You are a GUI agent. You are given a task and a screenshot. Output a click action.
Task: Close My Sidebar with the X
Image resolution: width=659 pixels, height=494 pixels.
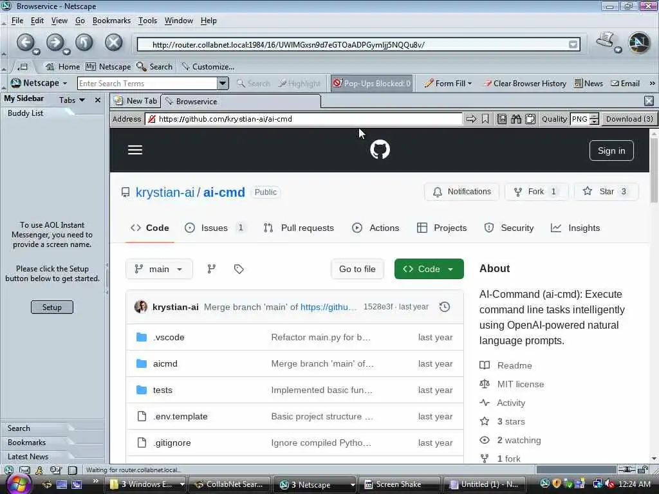[98, 100]
